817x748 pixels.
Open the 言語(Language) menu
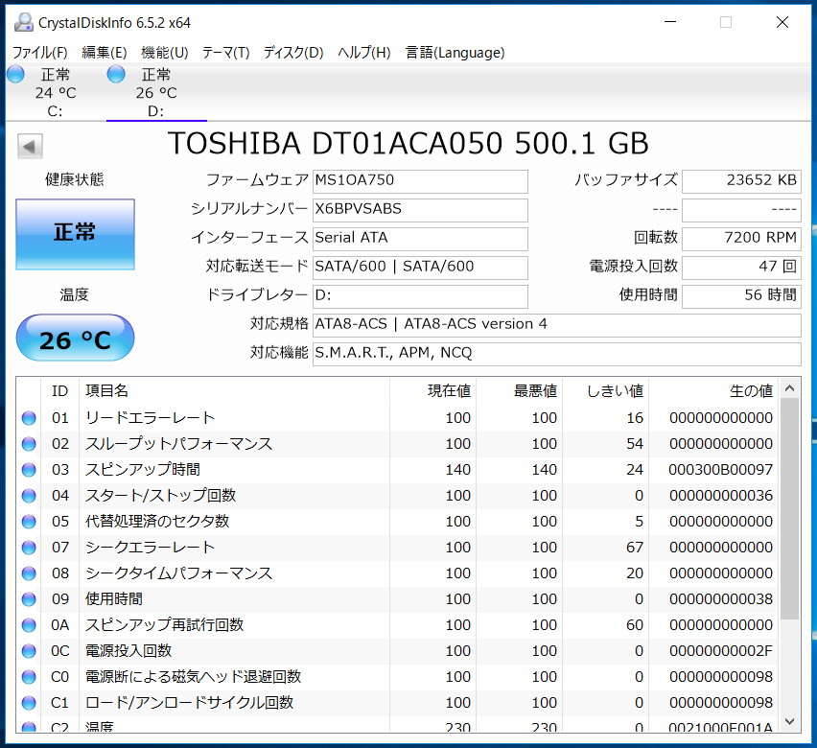(455, 52)
